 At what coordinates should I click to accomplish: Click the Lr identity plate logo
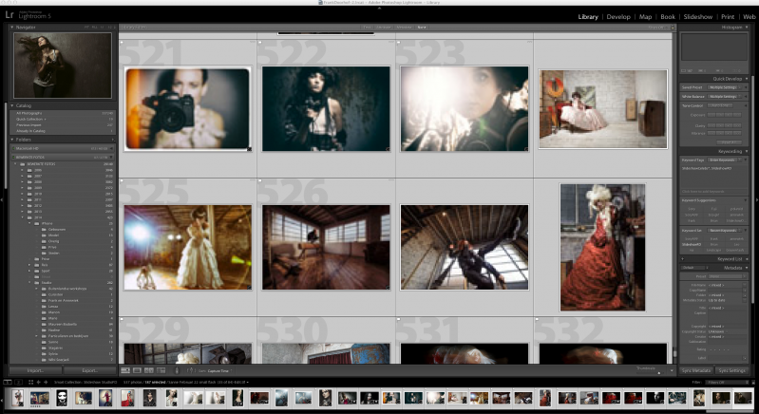click(9, 15)
